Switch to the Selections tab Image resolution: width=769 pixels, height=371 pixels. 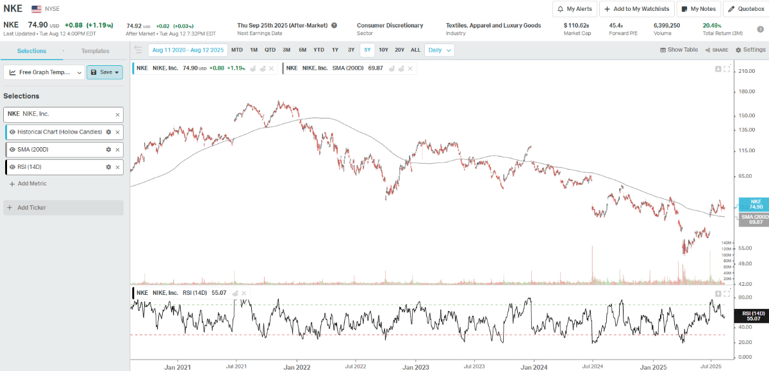pyautogui.click(x=31, y=51)
